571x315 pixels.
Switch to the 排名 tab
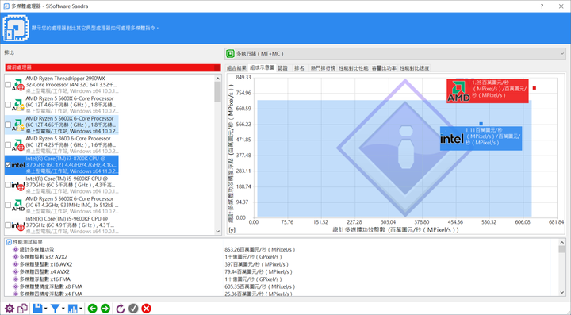pos(299,68)
